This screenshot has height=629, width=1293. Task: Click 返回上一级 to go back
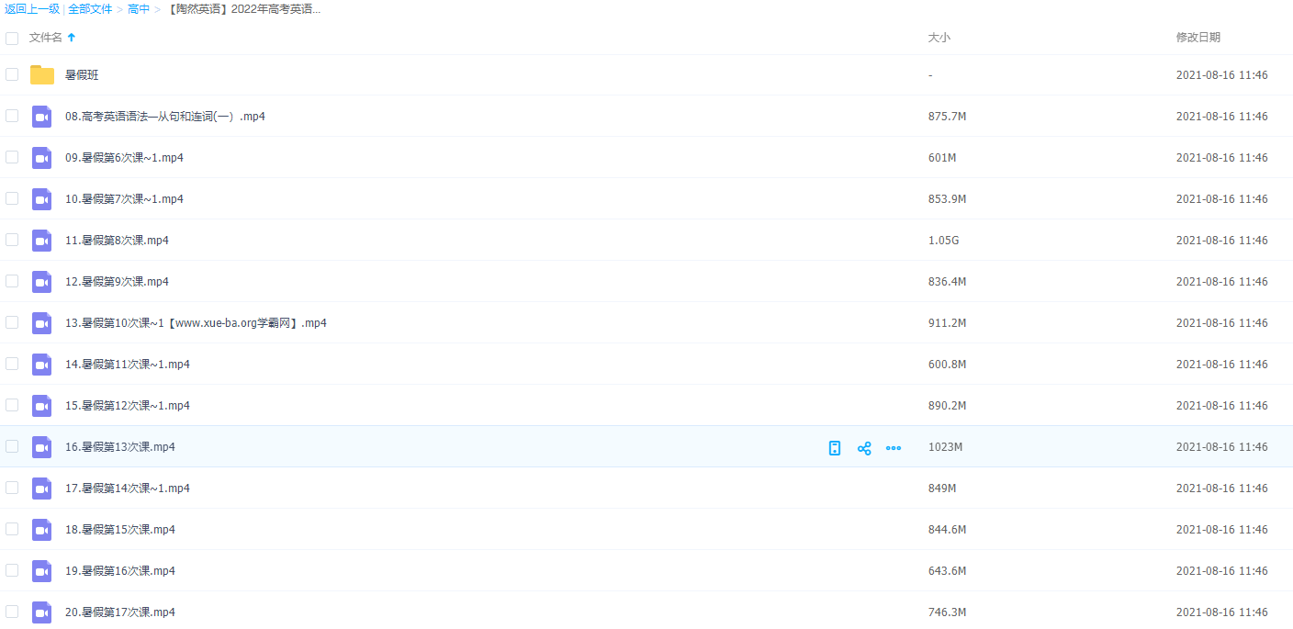pyautogui.click(x=32, y=9)
